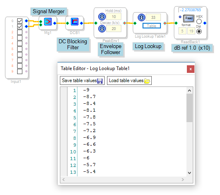Click the blue output pin of Mg1 merger

point(55,23)
